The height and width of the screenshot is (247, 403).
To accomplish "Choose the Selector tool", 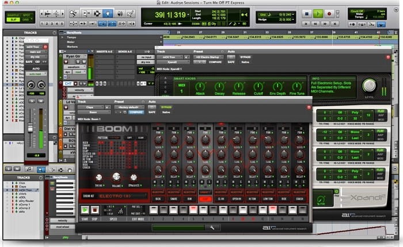I will [97, 13].
